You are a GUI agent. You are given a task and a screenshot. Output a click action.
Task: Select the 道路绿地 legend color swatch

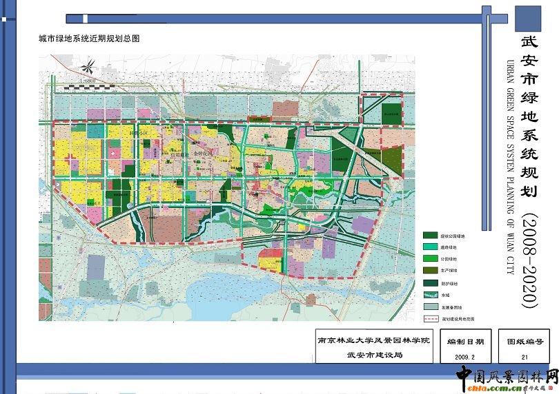click(431, 246)
